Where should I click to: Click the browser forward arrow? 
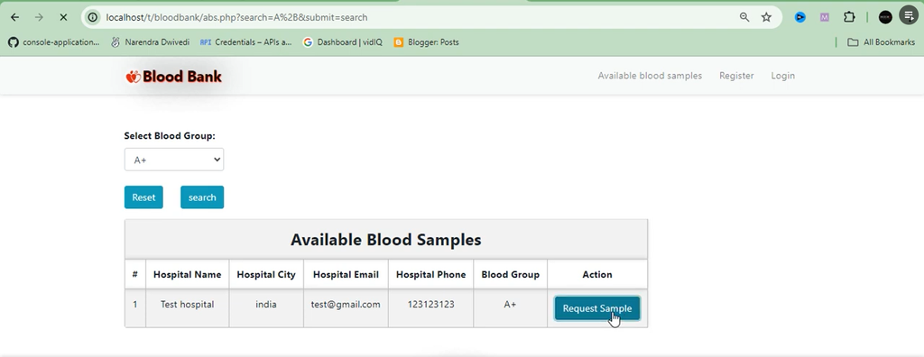(x=39, y=17)
